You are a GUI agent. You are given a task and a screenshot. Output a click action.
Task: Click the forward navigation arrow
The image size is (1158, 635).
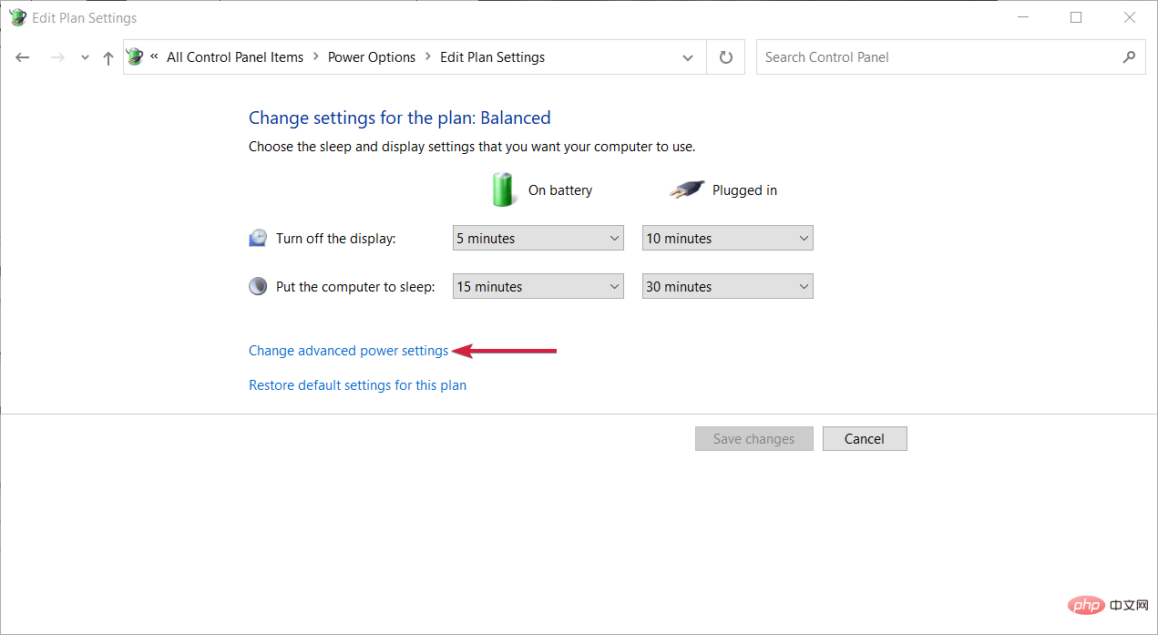pyautogui.click(x=57, y=57)
